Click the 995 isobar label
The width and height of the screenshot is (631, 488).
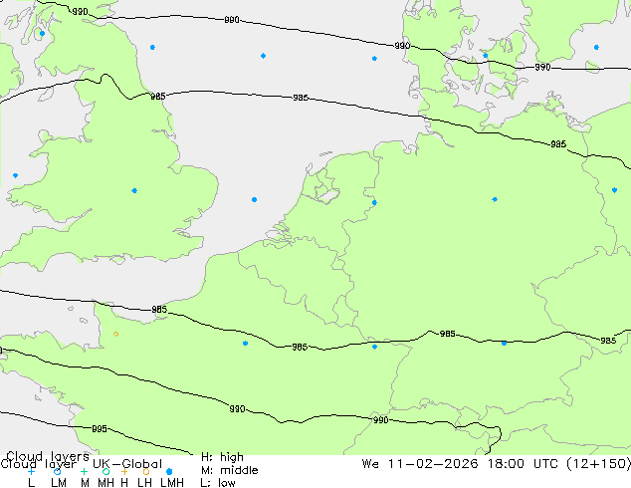100,429
